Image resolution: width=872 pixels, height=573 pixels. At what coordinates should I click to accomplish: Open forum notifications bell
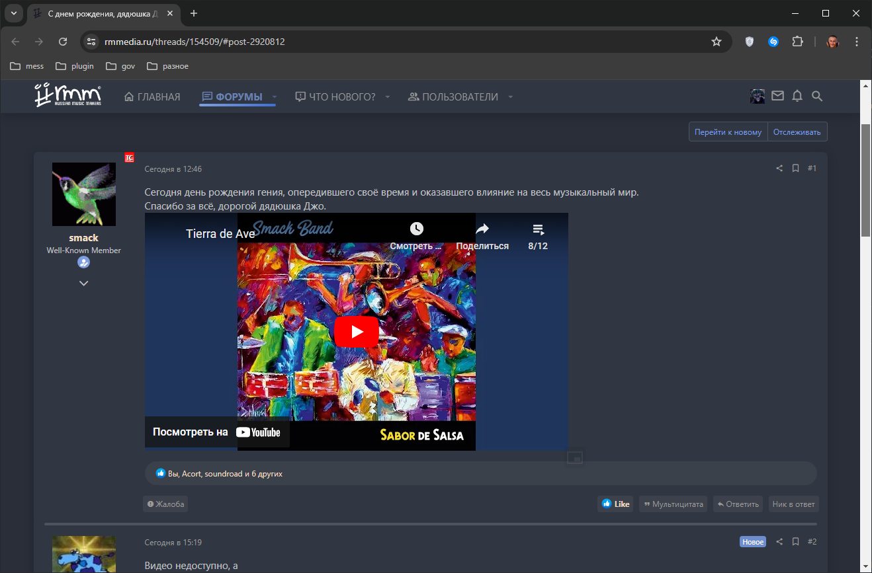tap(797, 96)
